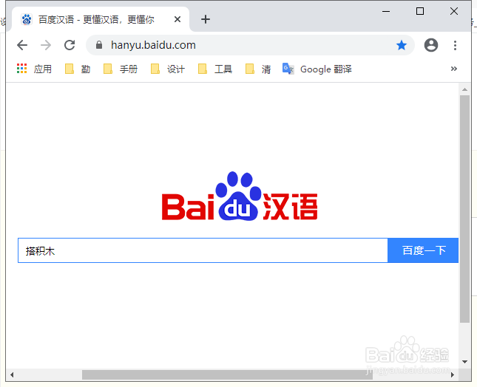Open a new tab with plus

(206, 19)
